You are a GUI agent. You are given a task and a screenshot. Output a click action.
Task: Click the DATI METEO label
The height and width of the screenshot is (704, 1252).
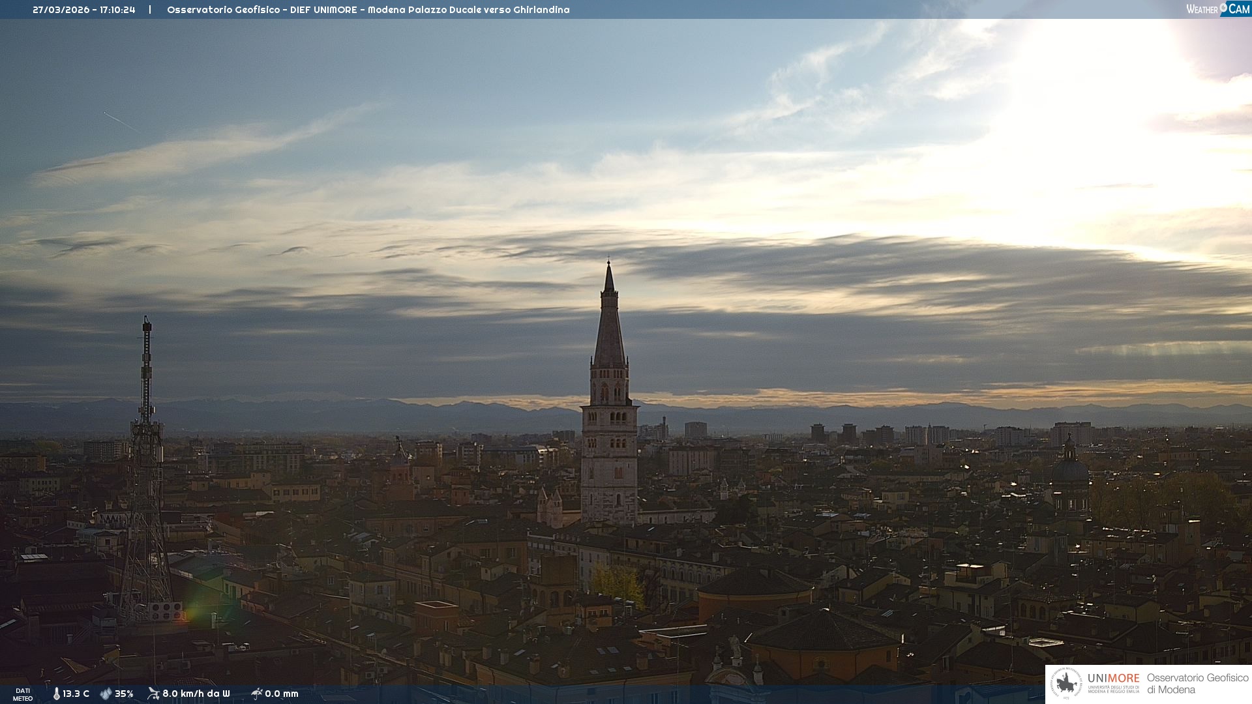tap(23, 694)
